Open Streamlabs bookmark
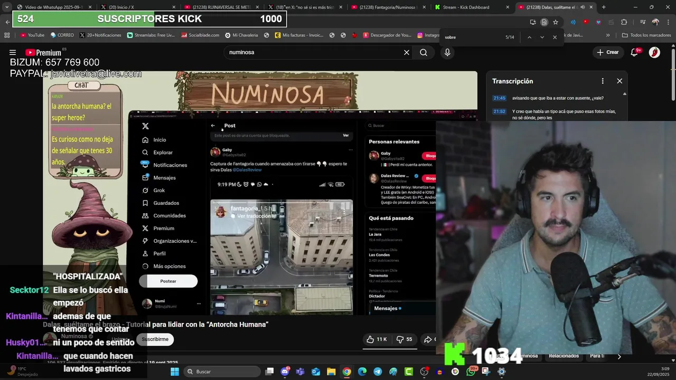Screen dimensions: 676x380 [151, 35]
